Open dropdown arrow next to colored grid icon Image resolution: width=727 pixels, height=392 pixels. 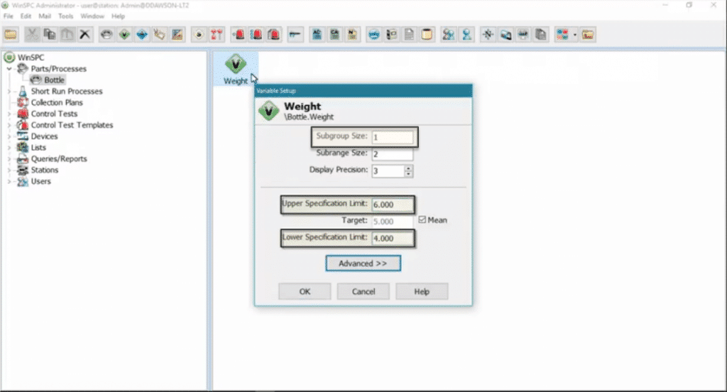[574, 34]
